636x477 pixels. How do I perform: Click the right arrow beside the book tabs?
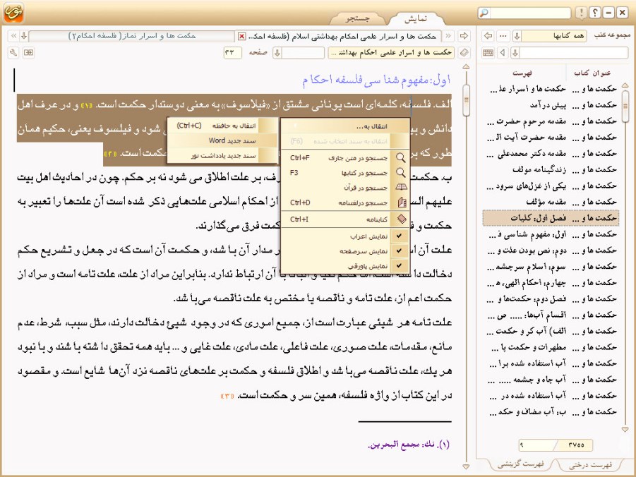tap(464, 36)
